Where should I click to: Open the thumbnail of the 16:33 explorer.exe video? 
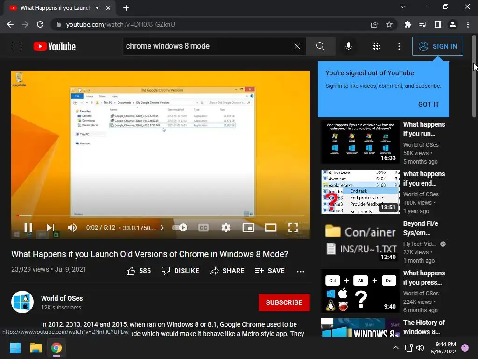(360, 142)
